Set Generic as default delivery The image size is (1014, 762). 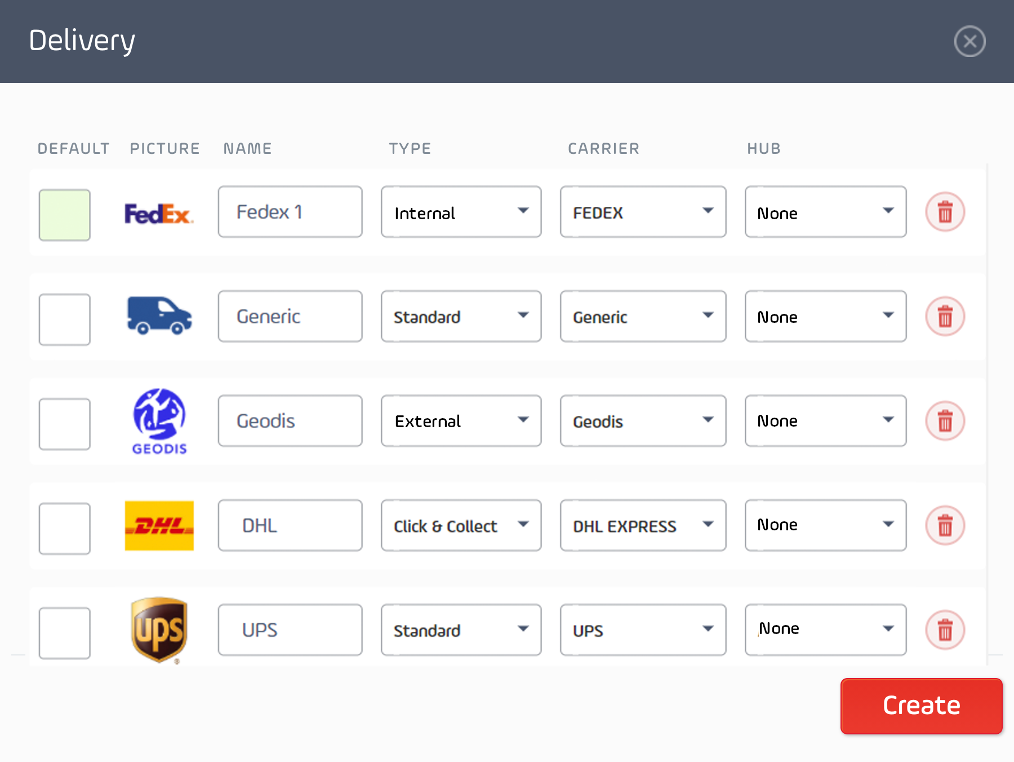pos(65,319)
